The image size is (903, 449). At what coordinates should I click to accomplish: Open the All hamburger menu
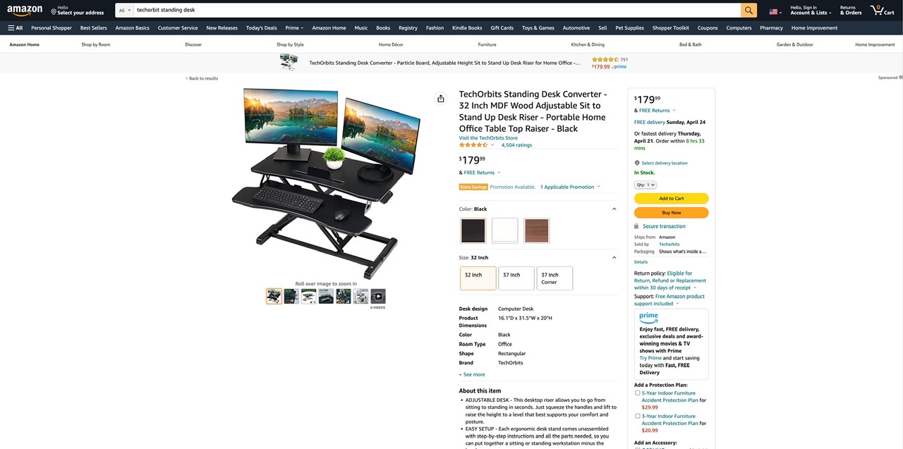click(x=15, y=28)
